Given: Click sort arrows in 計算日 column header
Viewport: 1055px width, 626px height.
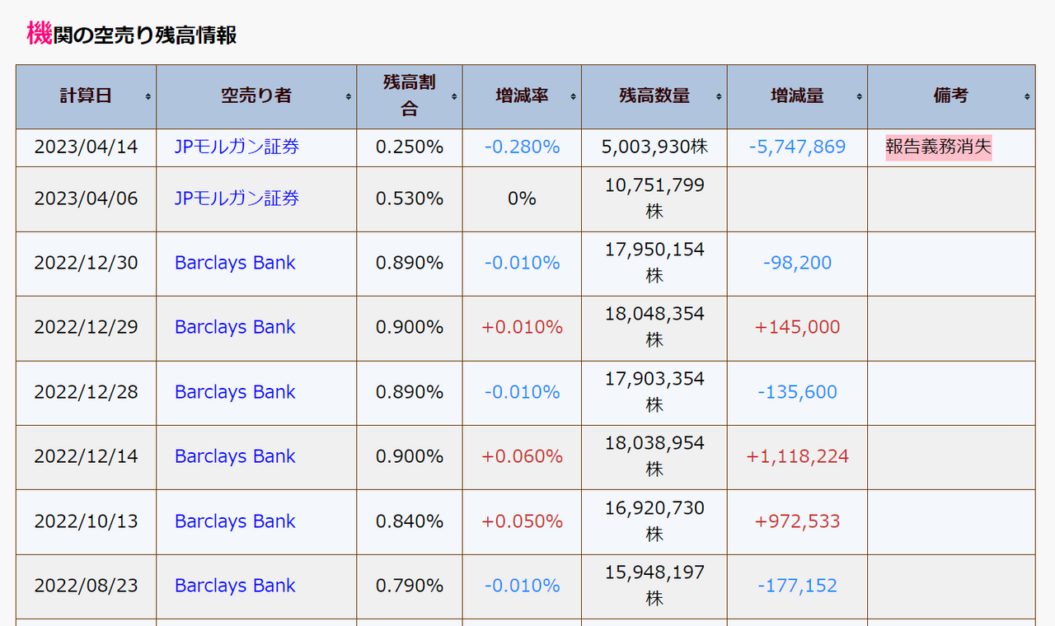Looking at the screenshot, I should coord(148,97).
